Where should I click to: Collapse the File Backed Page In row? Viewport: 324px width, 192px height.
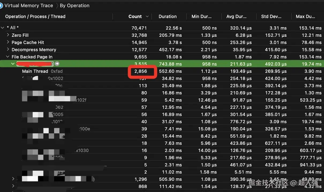point(8,57)
